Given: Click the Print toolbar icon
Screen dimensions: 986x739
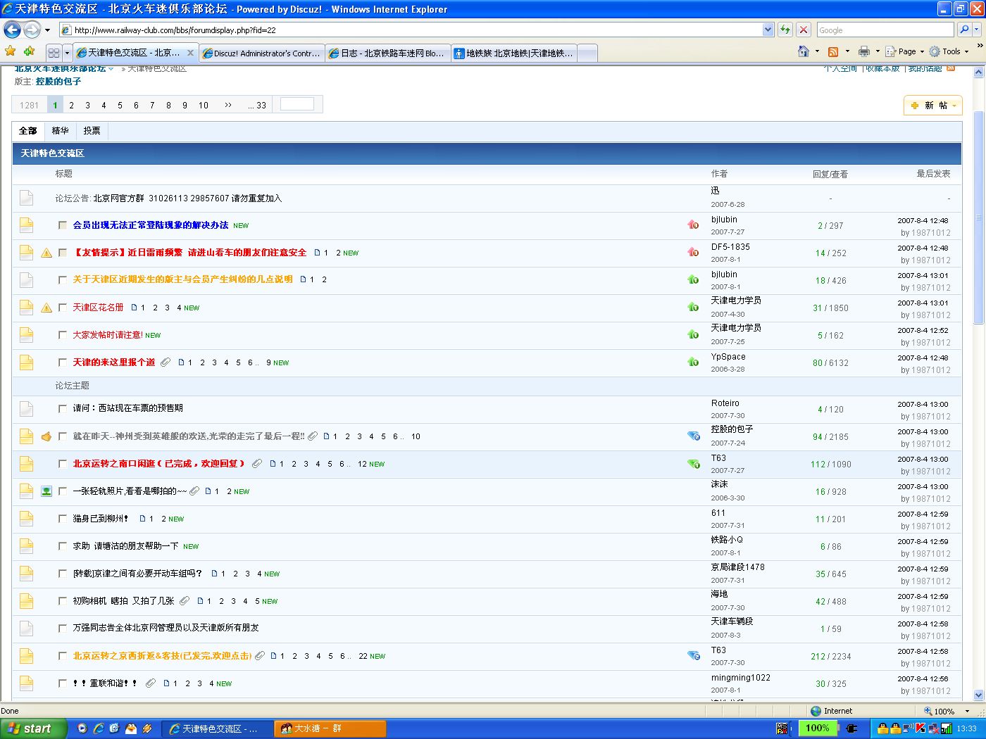Looking at the screenshot, I should pyautogui.click(x=864, y=51).
